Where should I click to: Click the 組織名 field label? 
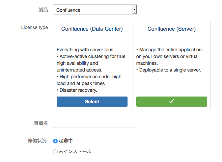point(41,123)
